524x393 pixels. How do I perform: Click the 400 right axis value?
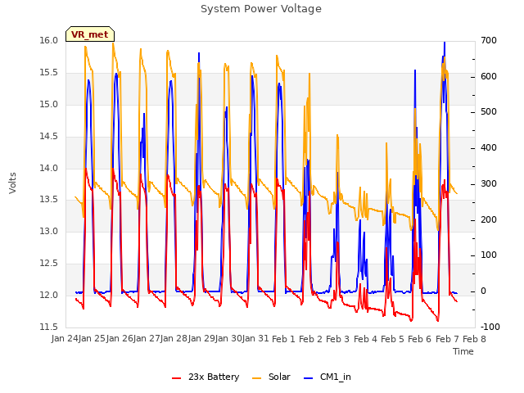pyautogui.click(x=489, y=147)
